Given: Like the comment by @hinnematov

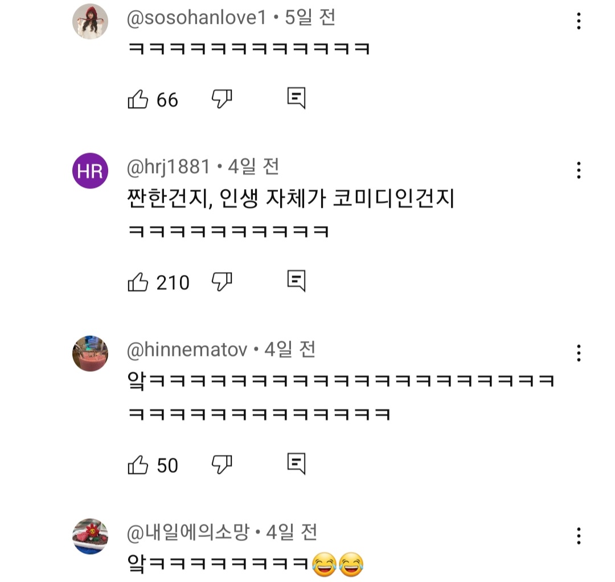Looking at the screenshot, I should coord(138,465).
